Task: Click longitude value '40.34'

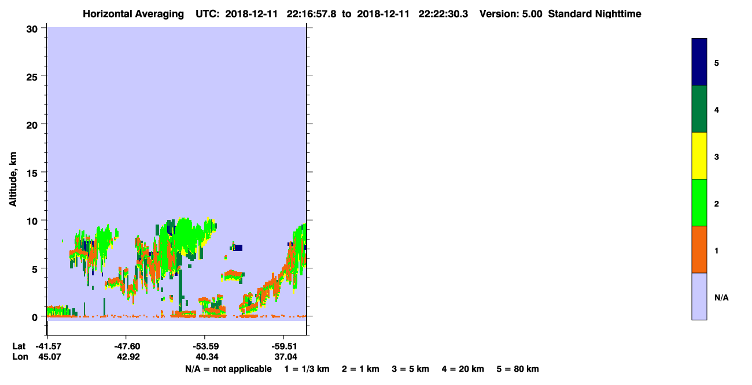Action: (206, 357)
